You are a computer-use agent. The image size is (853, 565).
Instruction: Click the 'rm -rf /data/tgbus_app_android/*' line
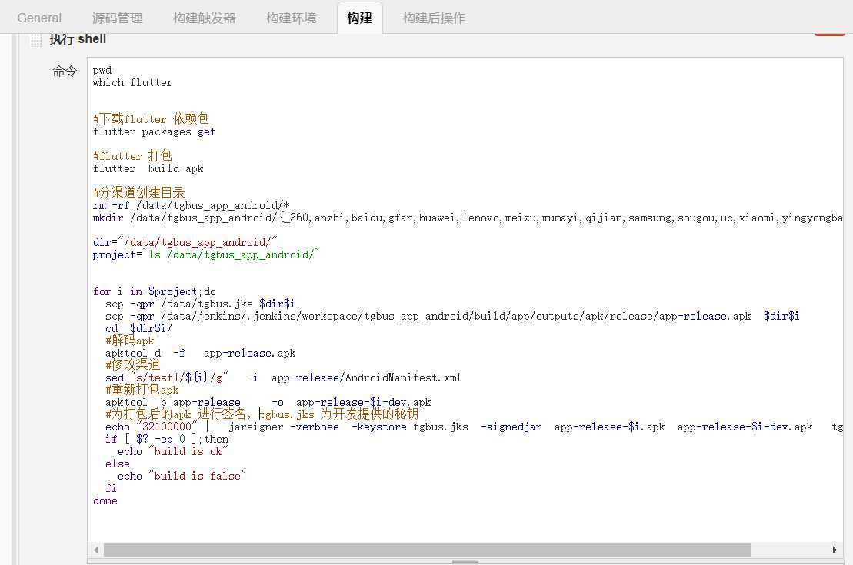pos(191,205)
